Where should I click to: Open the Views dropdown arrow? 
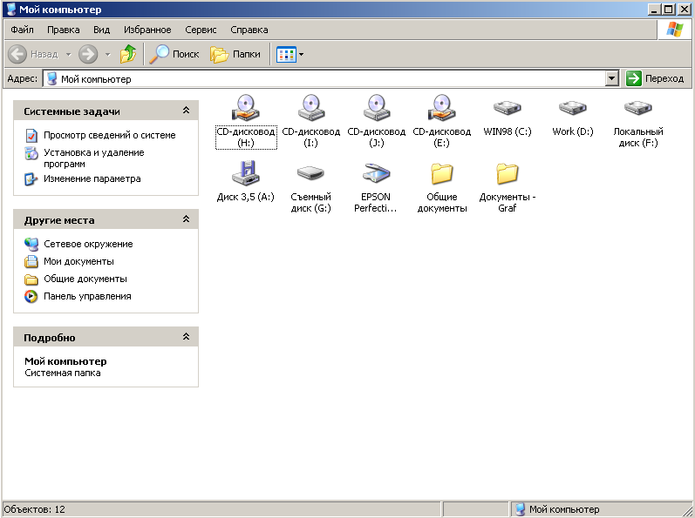click(302, 54)
